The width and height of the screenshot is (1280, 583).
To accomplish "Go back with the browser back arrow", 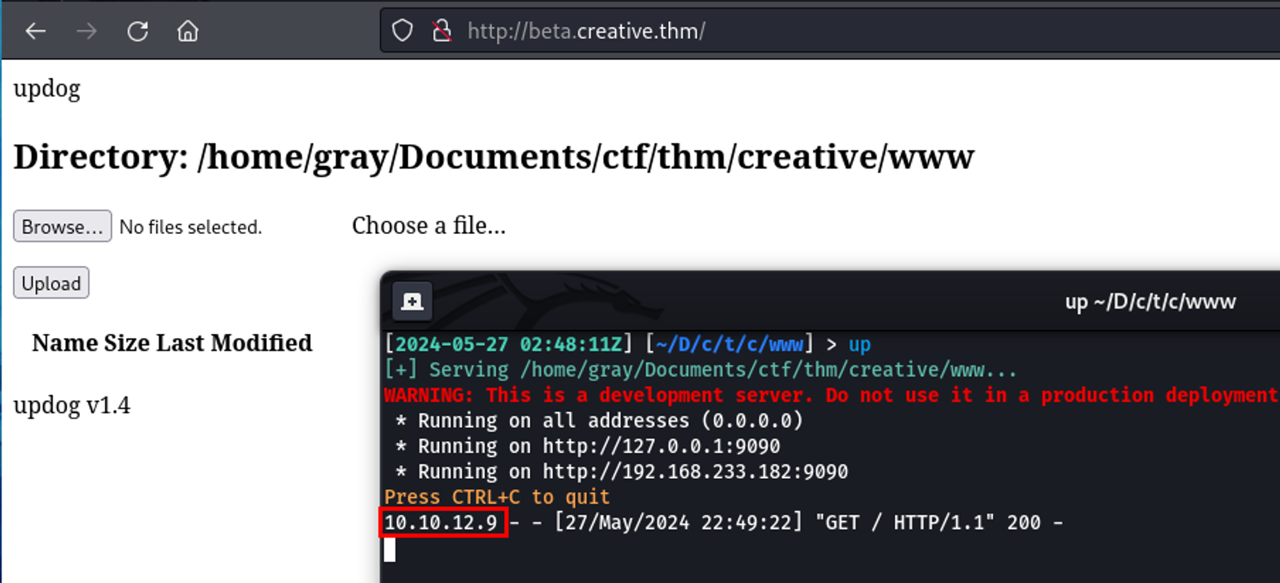I will 36,31.
